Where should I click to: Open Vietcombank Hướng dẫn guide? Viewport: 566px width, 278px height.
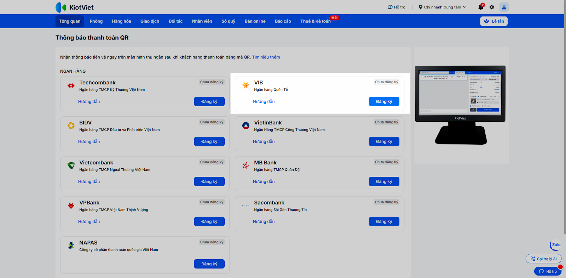pyautogui.click(x=89, y=181)
